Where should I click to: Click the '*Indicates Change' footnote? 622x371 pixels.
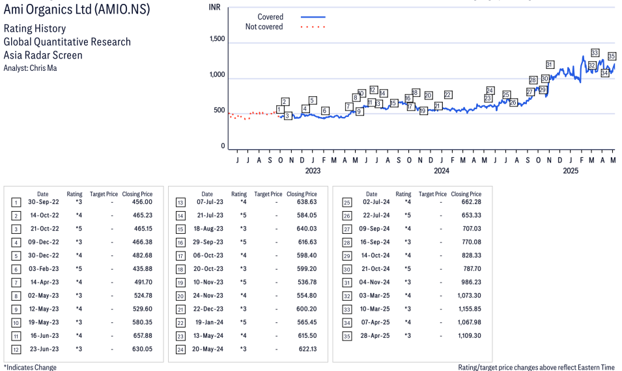point(30,367)
